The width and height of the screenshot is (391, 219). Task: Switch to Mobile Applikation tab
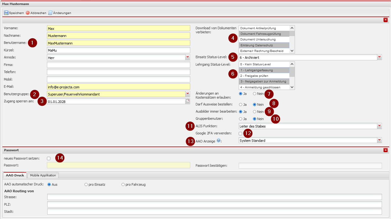pyautogui.click(x=43, y=175)
